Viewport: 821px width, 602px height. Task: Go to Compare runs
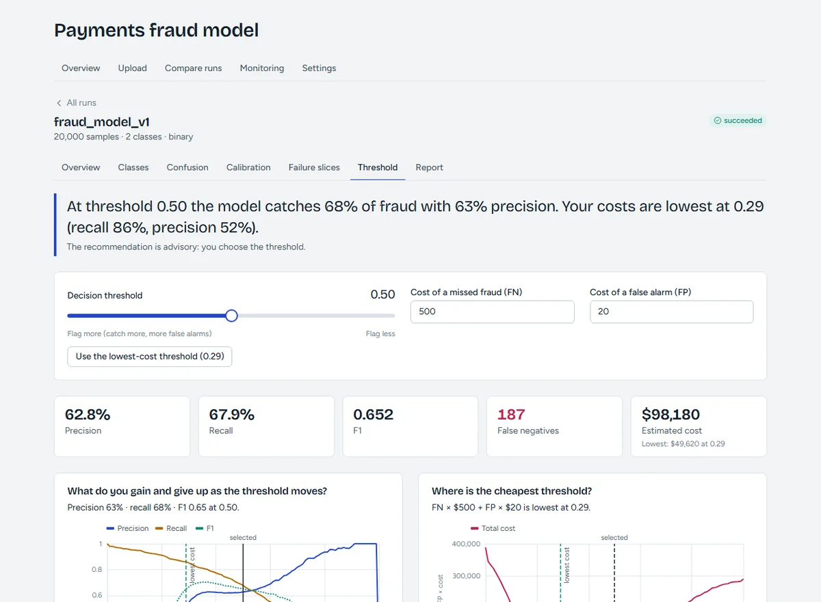pos(194,68)
